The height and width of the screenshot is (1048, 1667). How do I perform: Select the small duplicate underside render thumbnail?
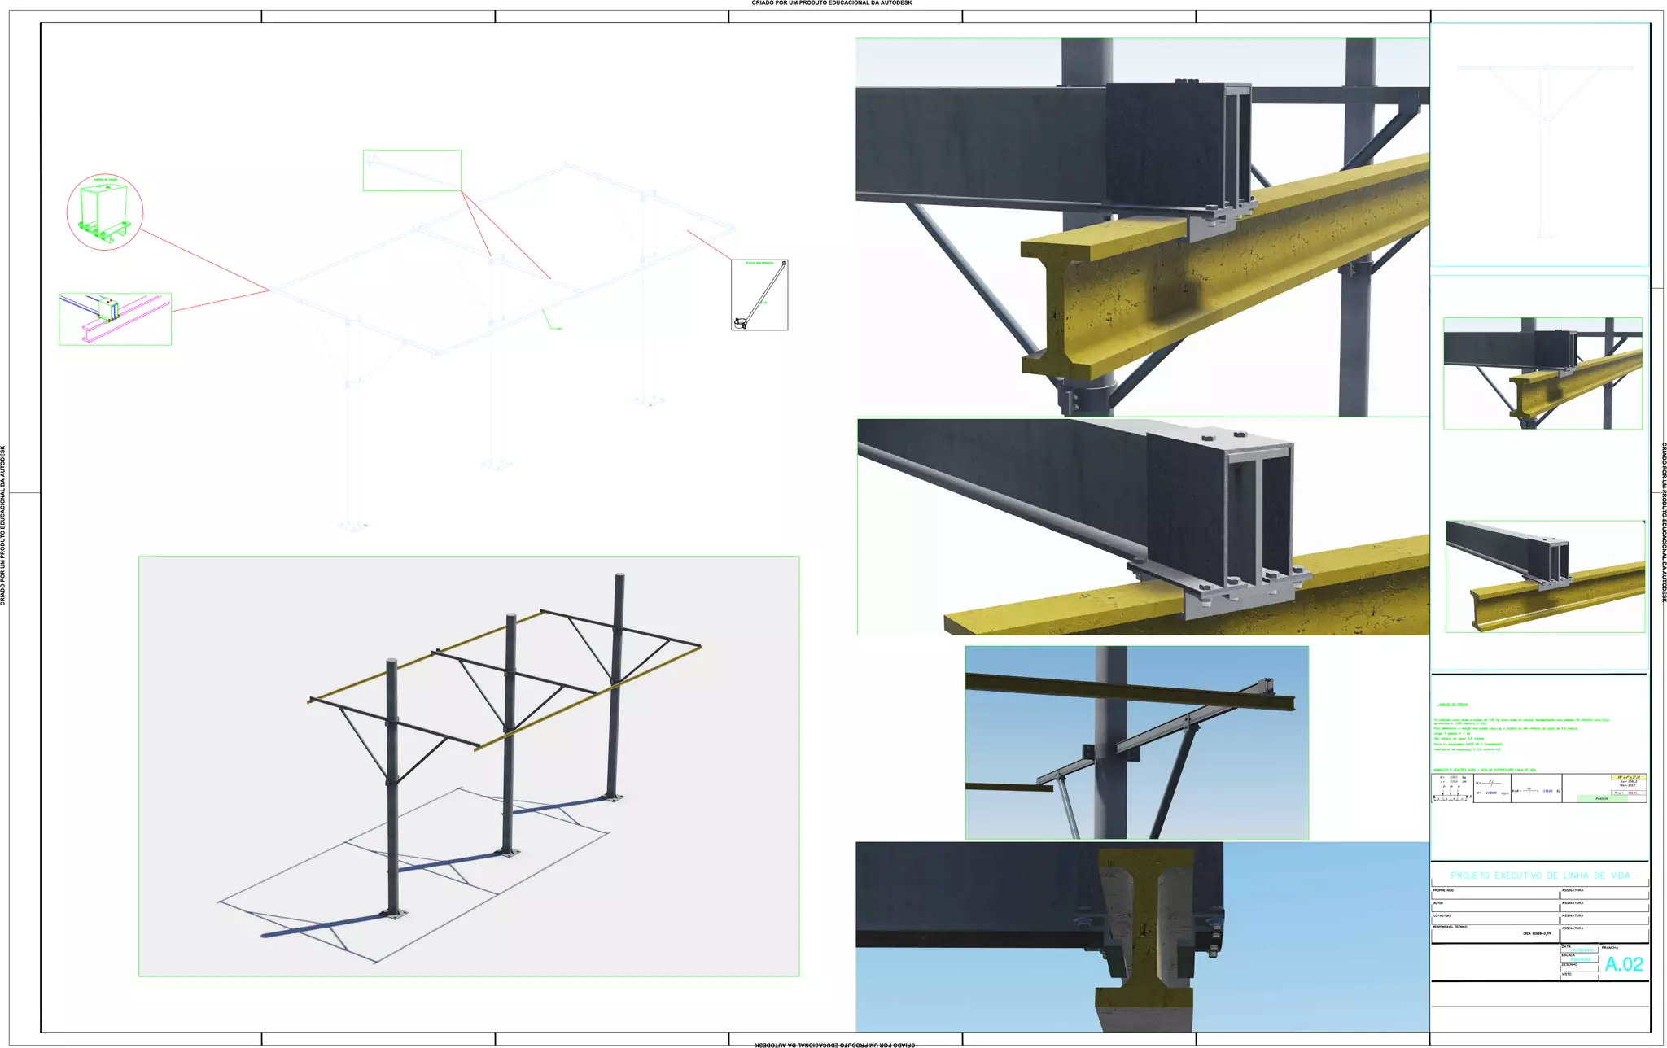pyautogui.click(x=1544, y=576)
